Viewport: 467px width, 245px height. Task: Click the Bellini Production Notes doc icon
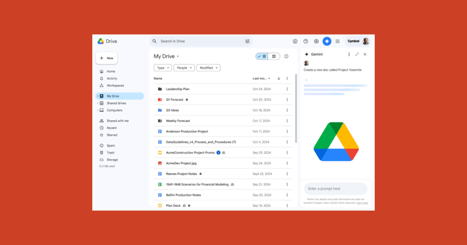point(160,195)
